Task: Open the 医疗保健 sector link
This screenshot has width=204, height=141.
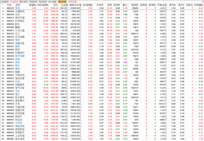Action: (x=20, y=56)
